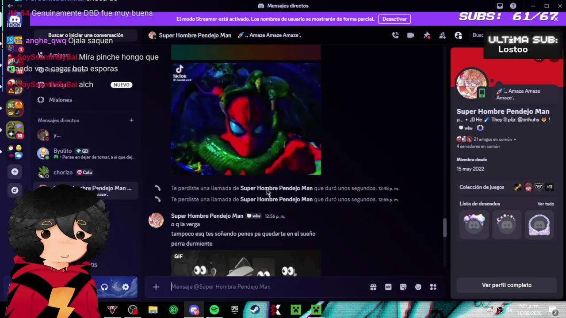Open Epic Games from the taskbar

tap(234, 310)
